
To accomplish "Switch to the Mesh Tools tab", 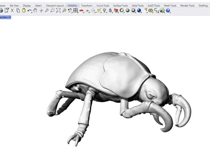I will pyautogui.click(x=170, y=5).
